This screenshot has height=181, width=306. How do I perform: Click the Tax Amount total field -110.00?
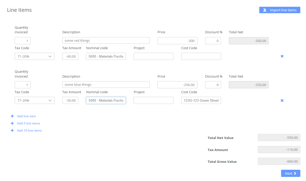point(279,150)
